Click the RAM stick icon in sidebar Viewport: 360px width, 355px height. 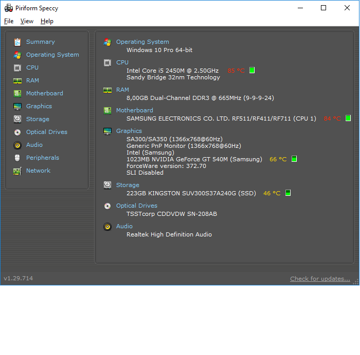[17, 80]
